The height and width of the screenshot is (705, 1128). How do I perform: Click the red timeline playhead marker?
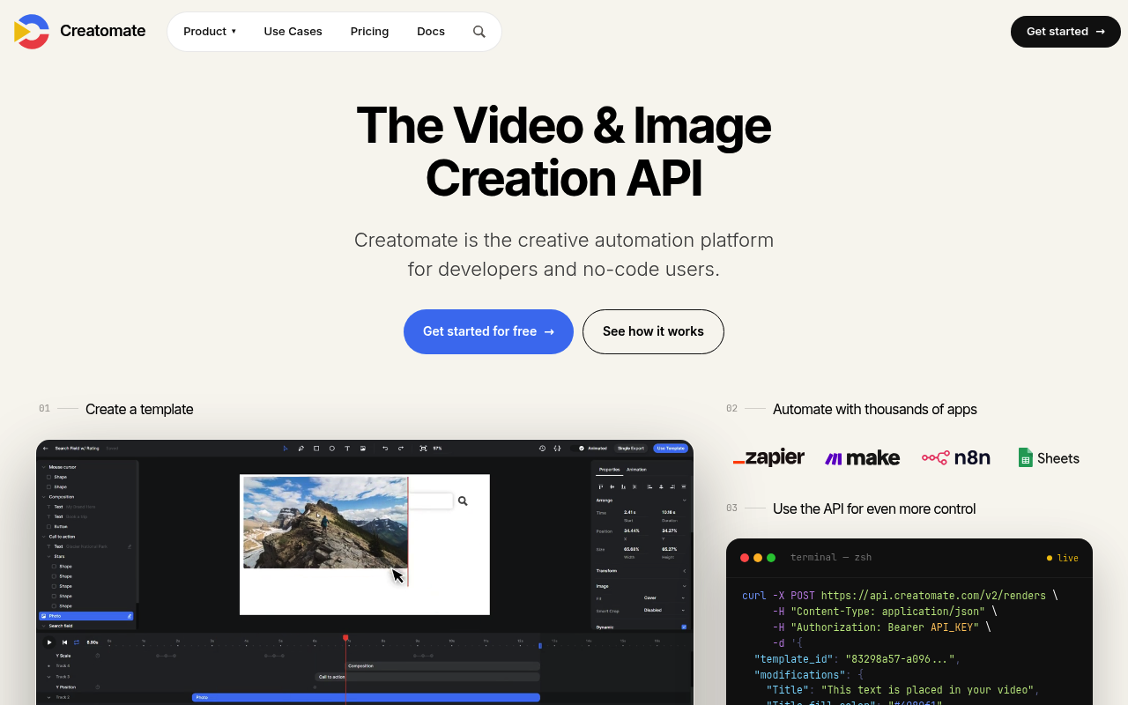[x=345, y=637]
